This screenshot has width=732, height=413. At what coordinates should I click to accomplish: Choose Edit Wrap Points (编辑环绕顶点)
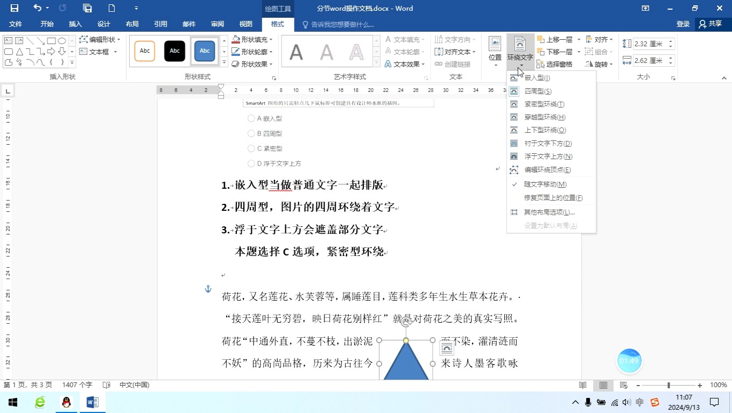pyautogui.click(x=551, y=170)
